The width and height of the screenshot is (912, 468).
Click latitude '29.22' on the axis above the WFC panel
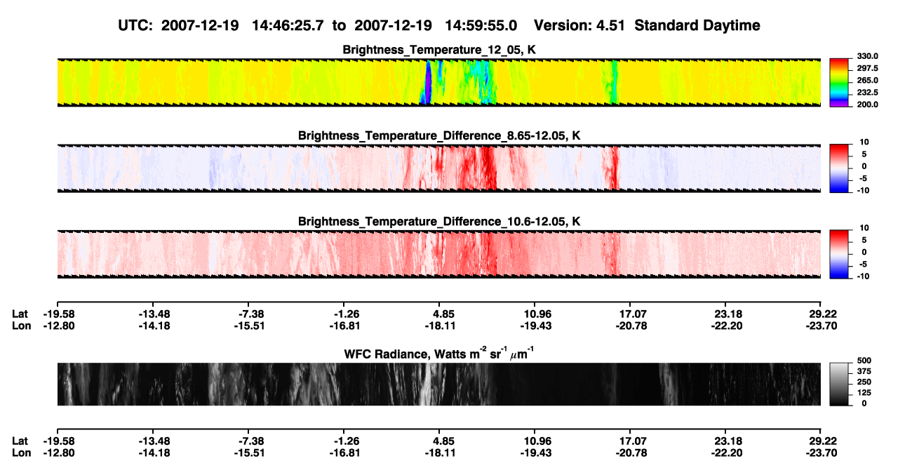(821, 314)
